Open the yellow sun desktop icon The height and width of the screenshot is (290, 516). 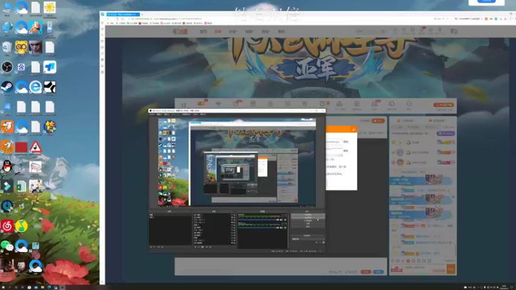point(50,7)
